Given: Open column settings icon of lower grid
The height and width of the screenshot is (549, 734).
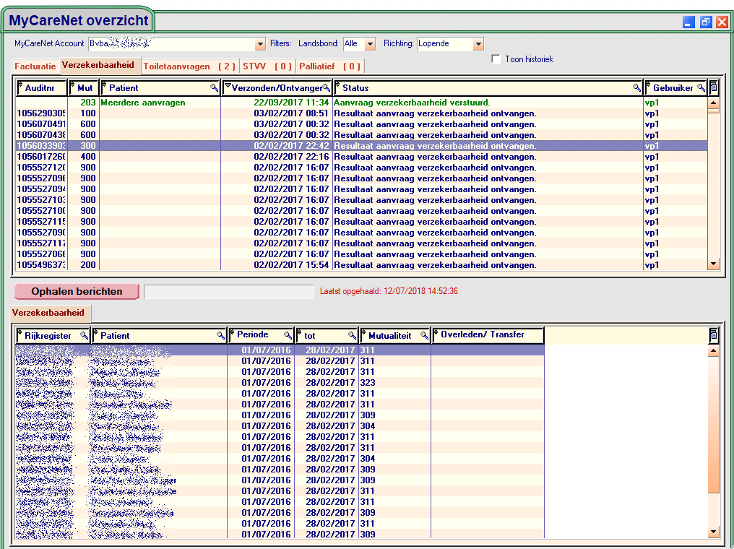Looking at the screenshot, I should coord(714,335).
